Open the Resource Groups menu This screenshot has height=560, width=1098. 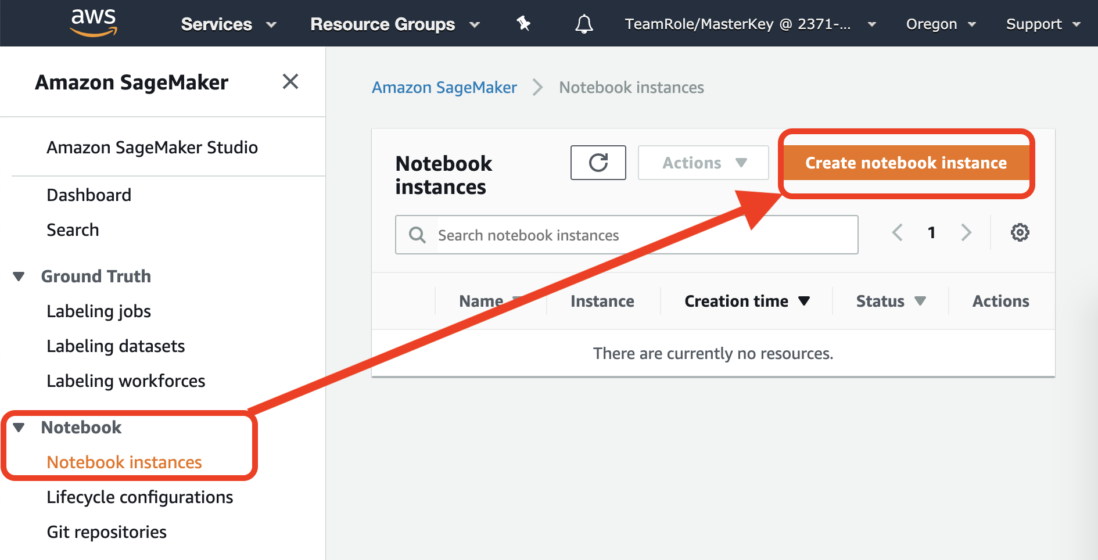pos(395,24)
